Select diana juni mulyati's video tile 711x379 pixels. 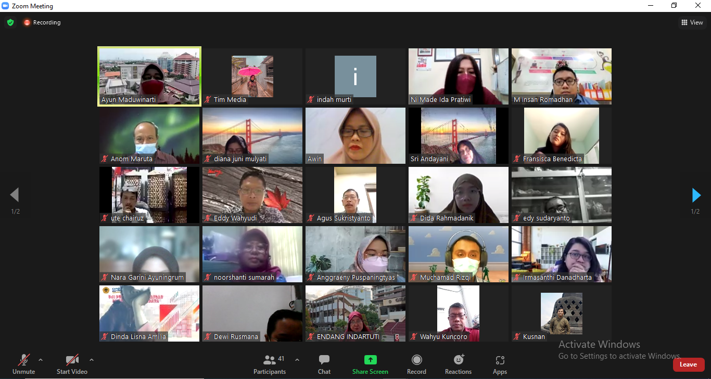pos(252,136)
